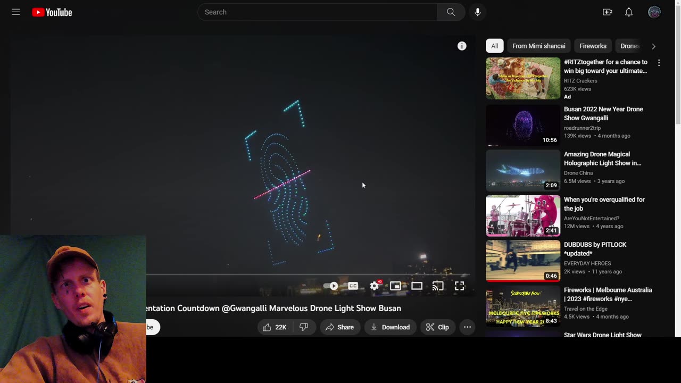Cast video to TV device
This screenshot has width=681, height=383.
tap(438, 286)
